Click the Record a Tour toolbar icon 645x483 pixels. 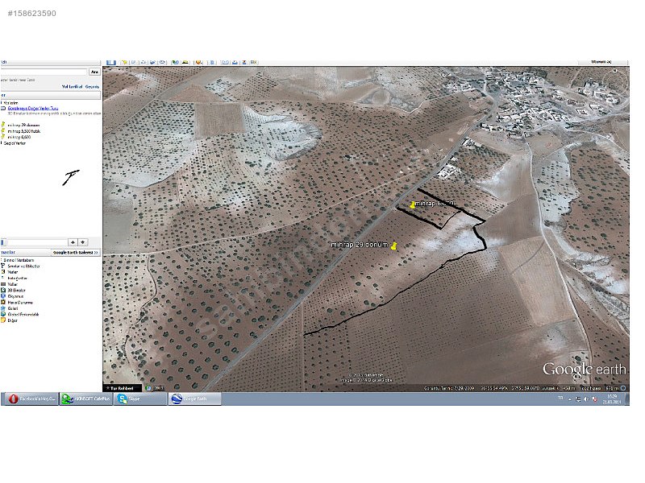pyautogui.click(x=163, y=62)
